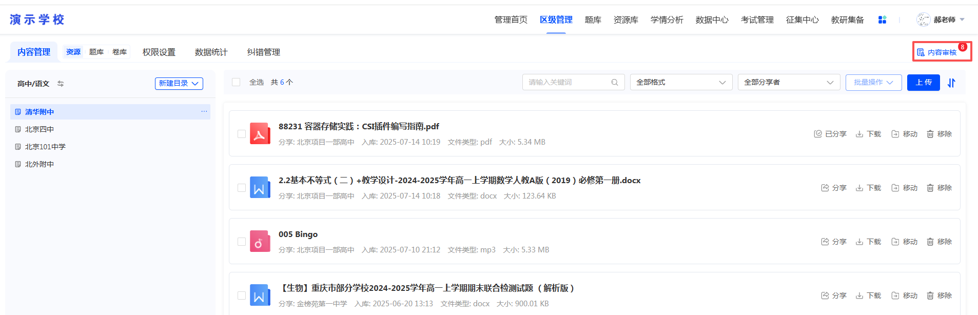Click the sort order arrows icon

pos(951,83)
